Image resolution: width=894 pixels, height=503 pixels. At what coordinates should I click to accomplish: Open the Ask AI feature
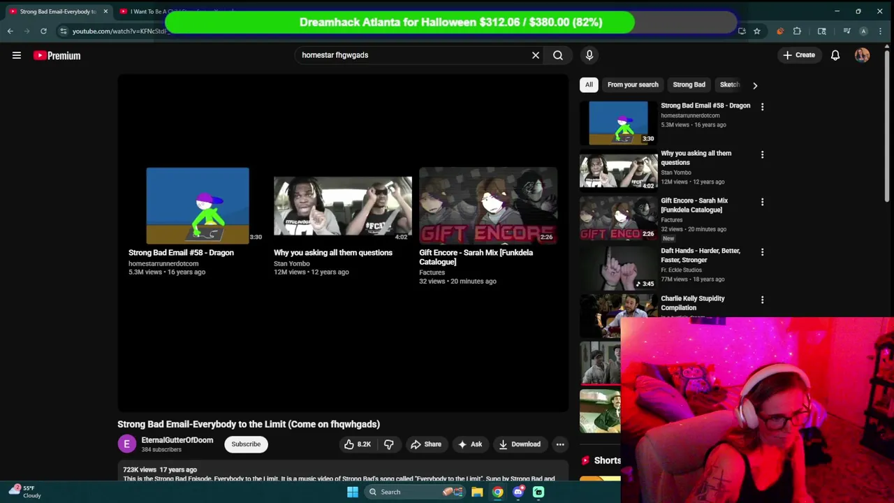point(470,444)
